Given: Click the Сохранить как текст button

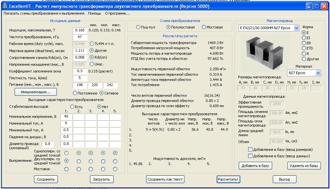Looking at the screenshot, I should pos(165,179).
